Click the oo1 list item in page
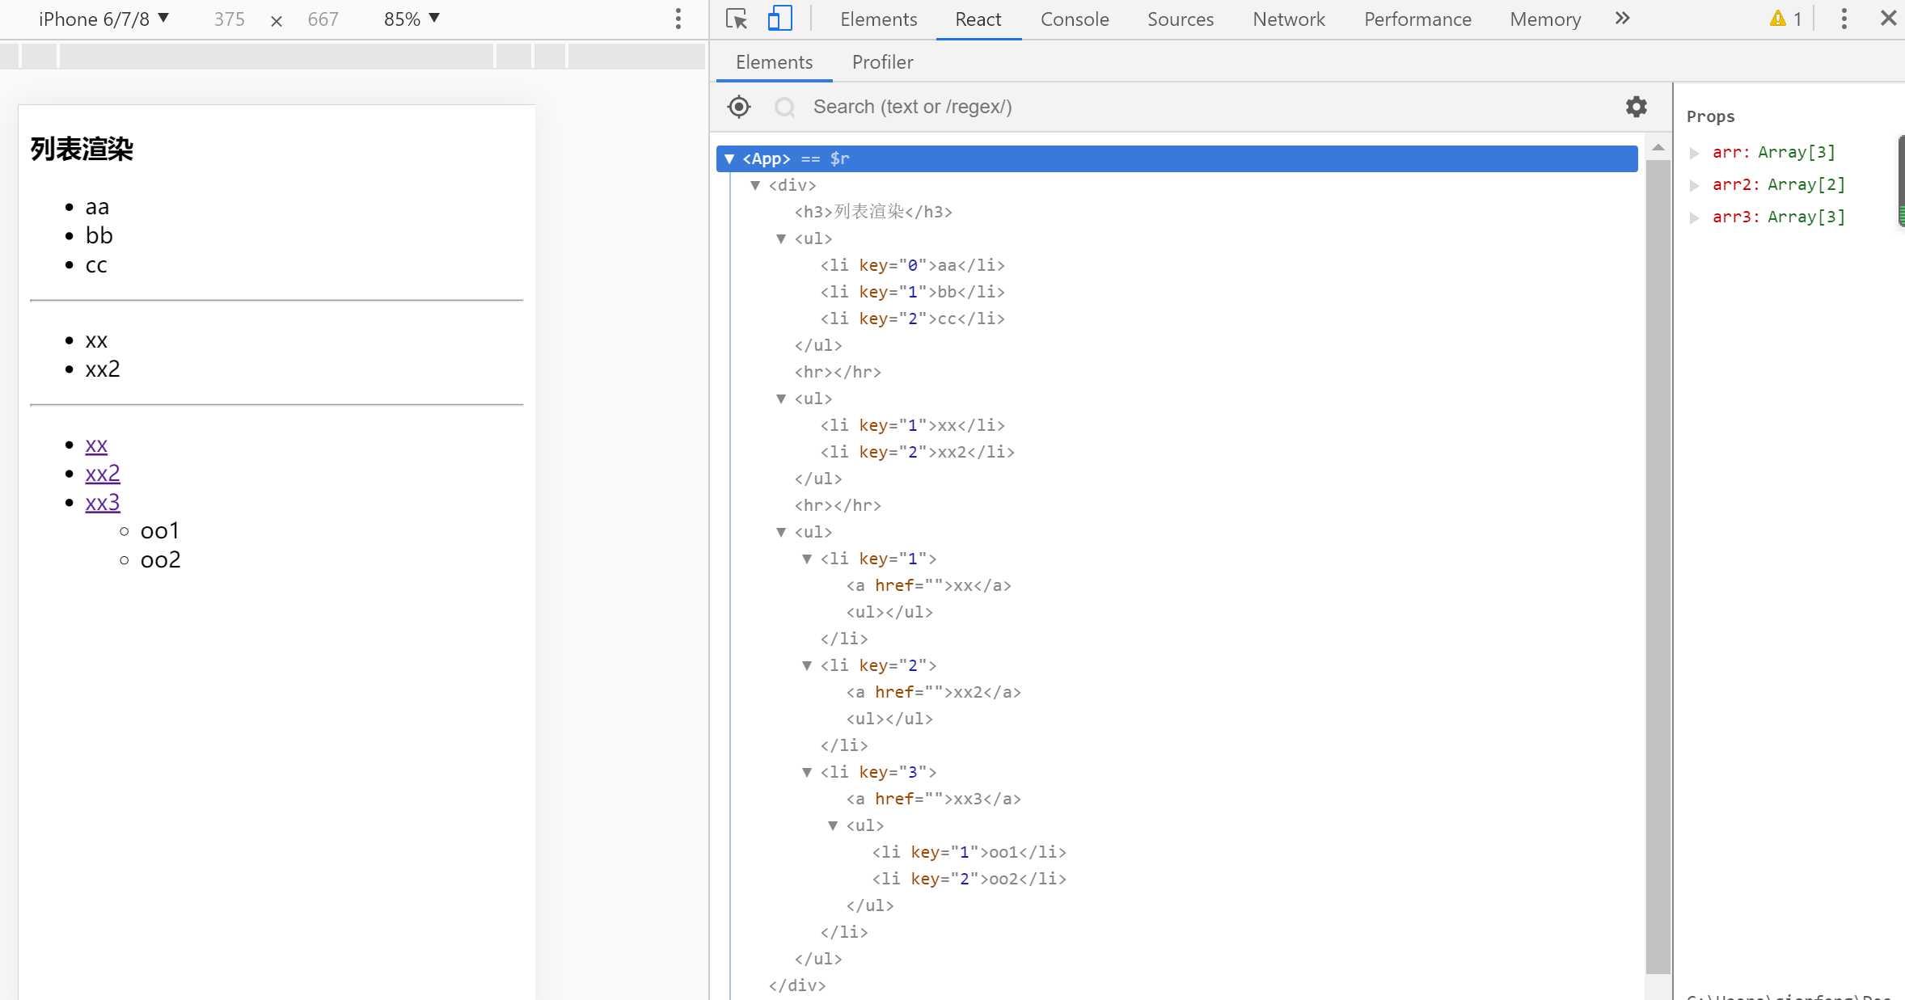1905x1000 pixels. pyautogui.click(x=159, y=531)
